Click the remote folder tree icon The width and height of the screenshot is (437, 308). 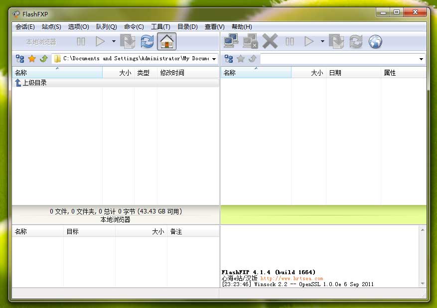pyautogui.click(x=229, y=59)
